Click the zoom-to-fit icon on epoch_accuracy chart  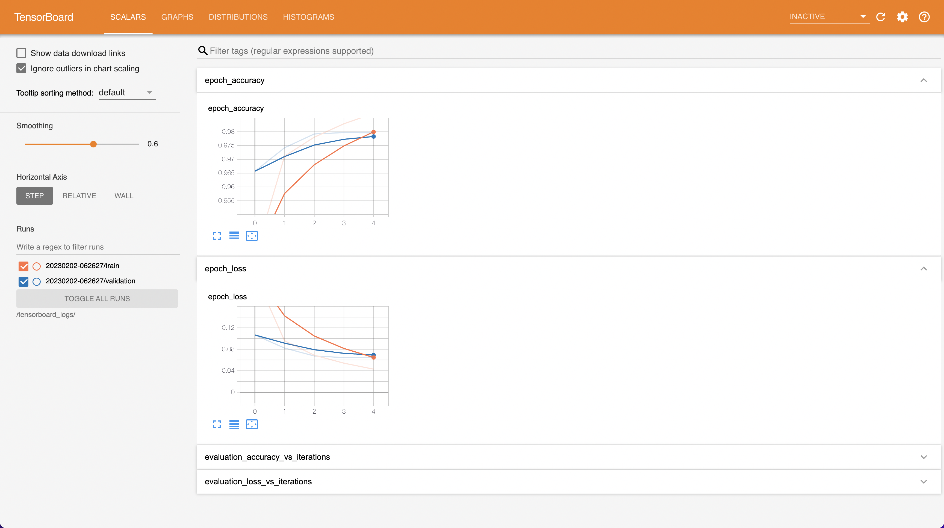point(252,236)
